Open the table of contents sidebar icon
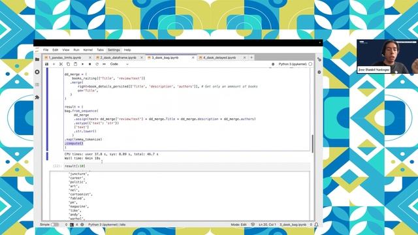This screenshot has width=418, height=235. pyautogui.click(x=37, y=84)
